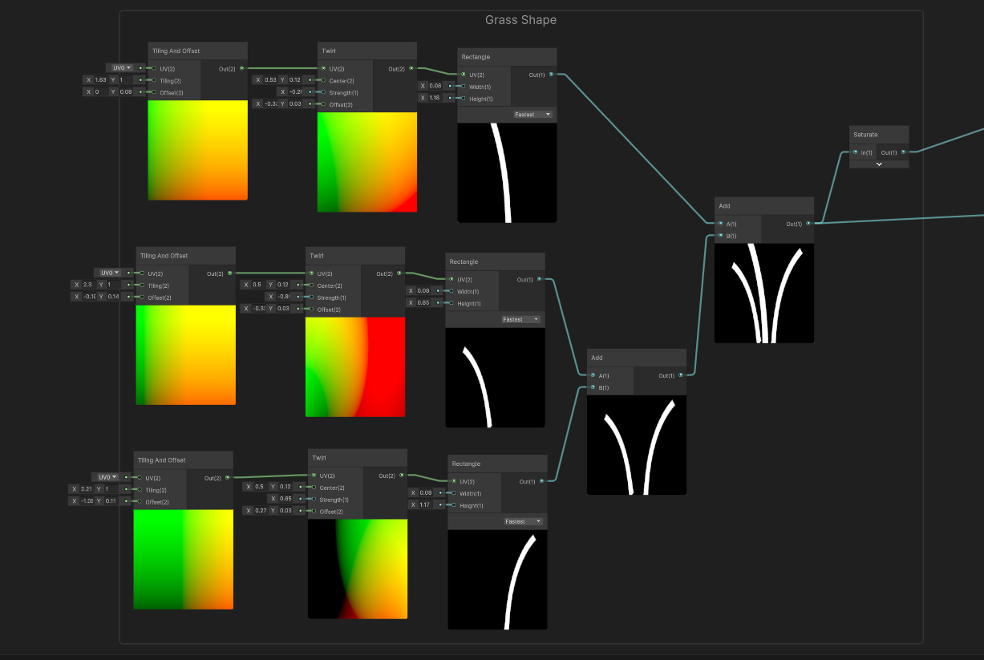The height and width of the screenshot is (660, 984).
Task: Click the Out(1) port of the bottom Rectangle node
Action: coord(541,481)
